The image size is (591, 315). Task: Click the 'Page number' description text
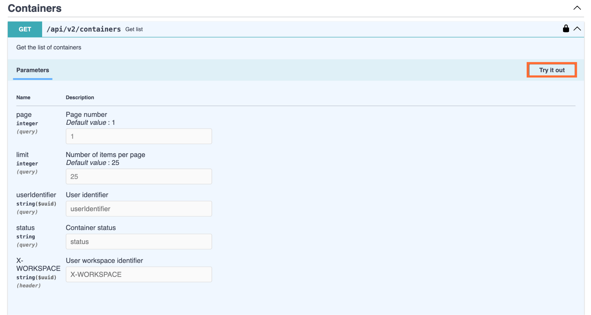pyautogui.click(x=86, y=114)
